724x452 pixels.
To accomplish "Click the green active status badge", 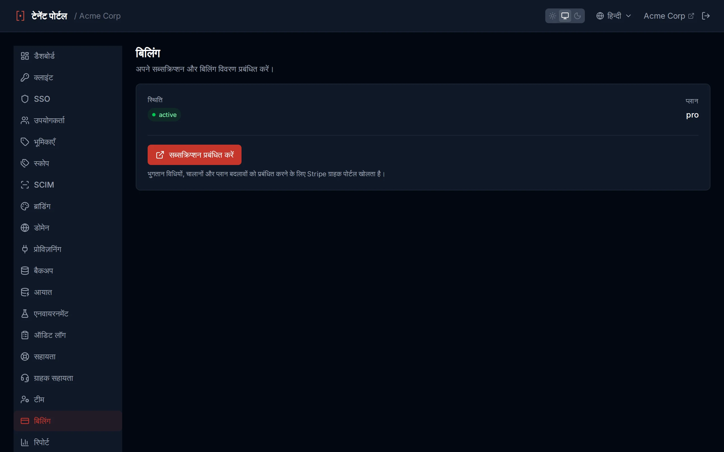I will tap(164, 115).
